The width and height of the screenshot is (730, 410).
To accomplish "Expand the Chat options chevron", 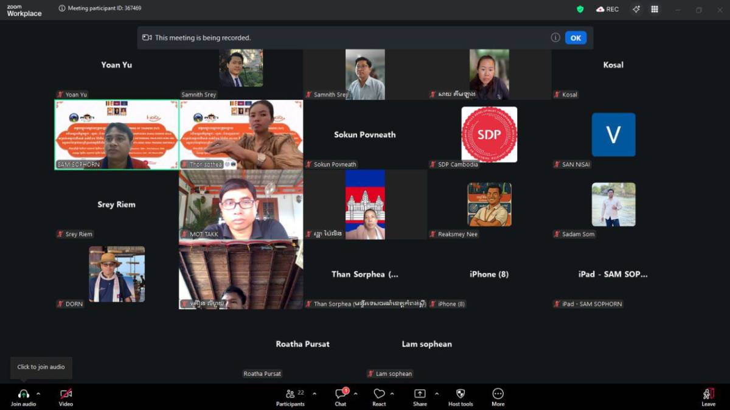I will tap(356, 394).
